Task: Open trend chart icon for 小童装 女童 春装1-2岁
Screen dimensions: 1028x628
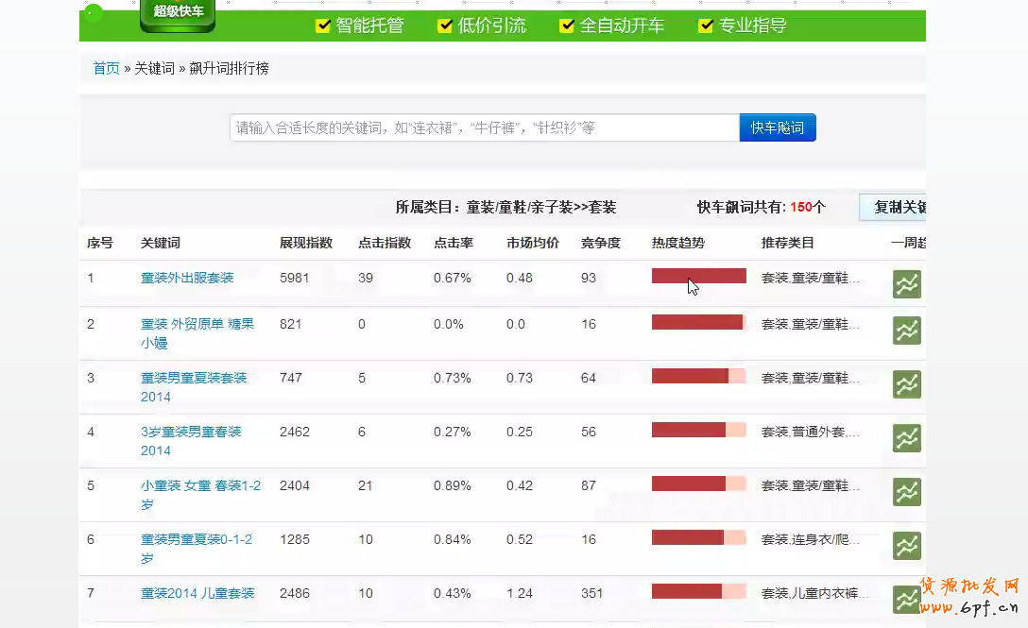Action: tap(906, 492)
